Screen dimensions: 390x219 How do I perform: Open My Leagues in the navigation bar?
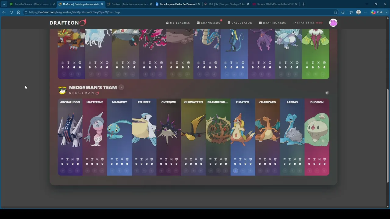(178, 23)
